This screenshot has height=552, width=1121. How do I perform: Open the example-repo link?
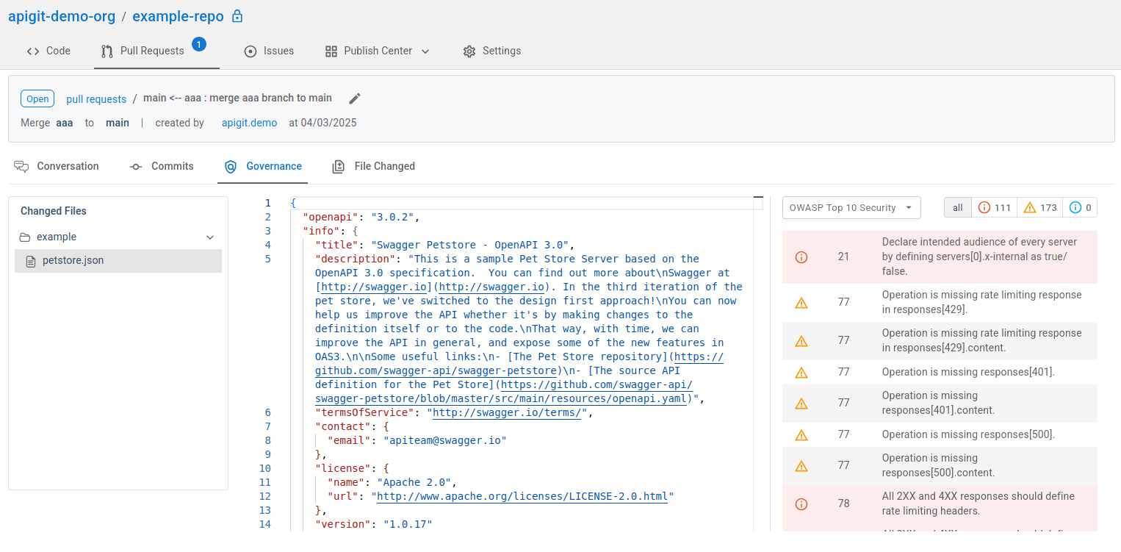(178, 16)
